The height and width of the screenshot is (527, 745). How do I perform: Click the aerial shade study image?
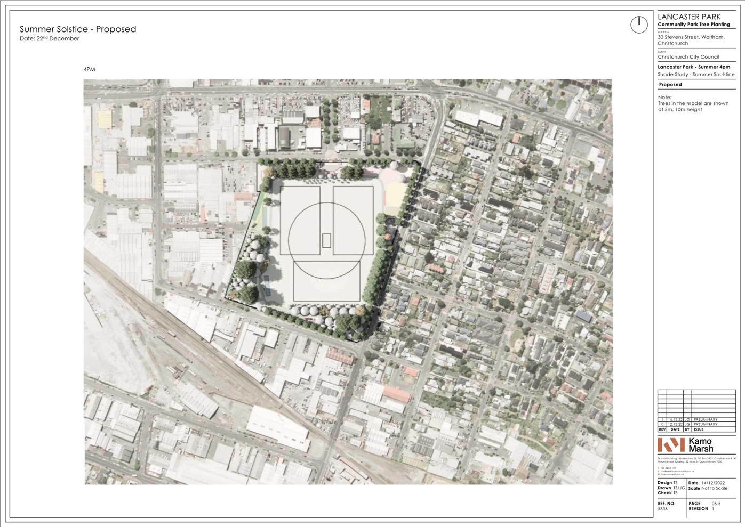click(x=348, y=282)
